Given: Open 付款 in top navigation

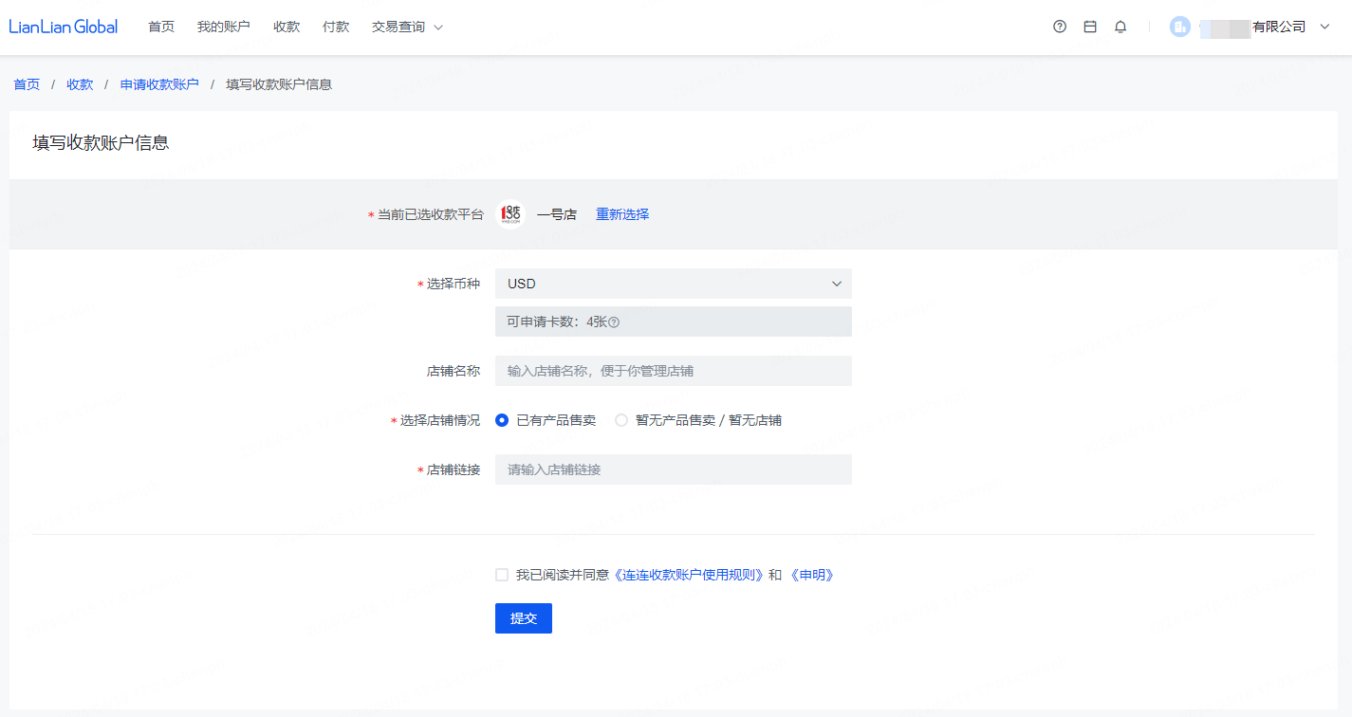Looking at the screenshot, I should click(x=336, y=28).
